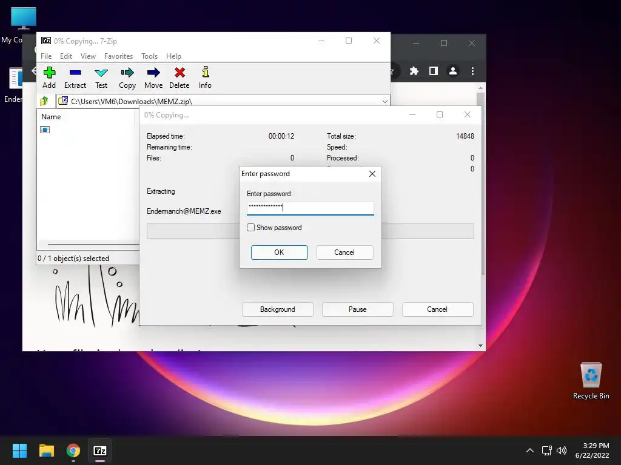Show hidden tray icons chevron
This screenshot has width=621, height=465.
(x=530, y=450)
